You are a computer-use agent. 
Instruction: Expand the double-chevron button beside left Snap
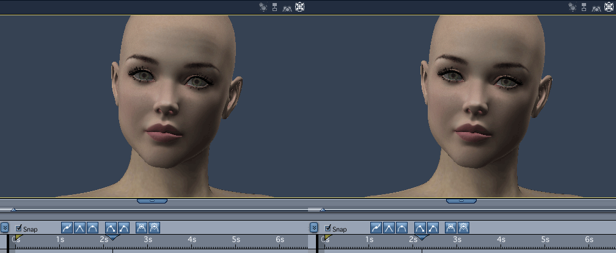pyautogui.click(x=4, y=227)
